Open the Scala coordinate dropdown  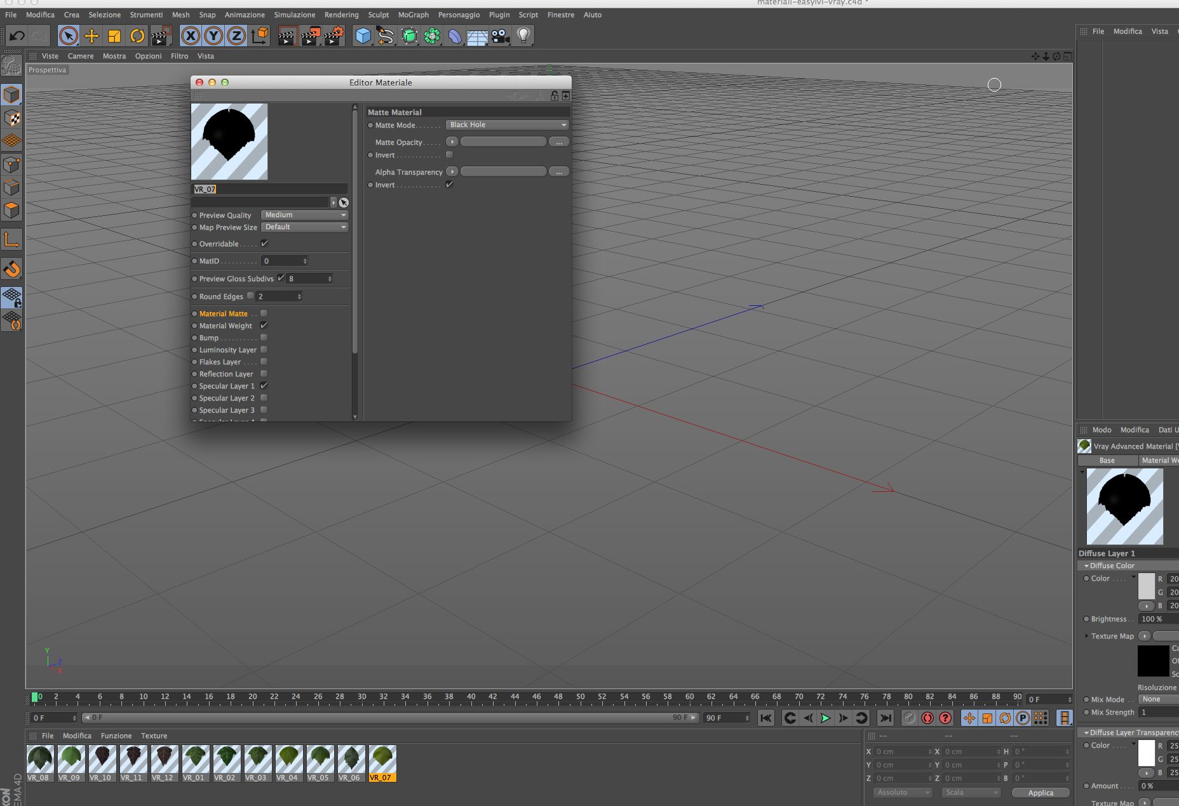click(x=971, y=793)
